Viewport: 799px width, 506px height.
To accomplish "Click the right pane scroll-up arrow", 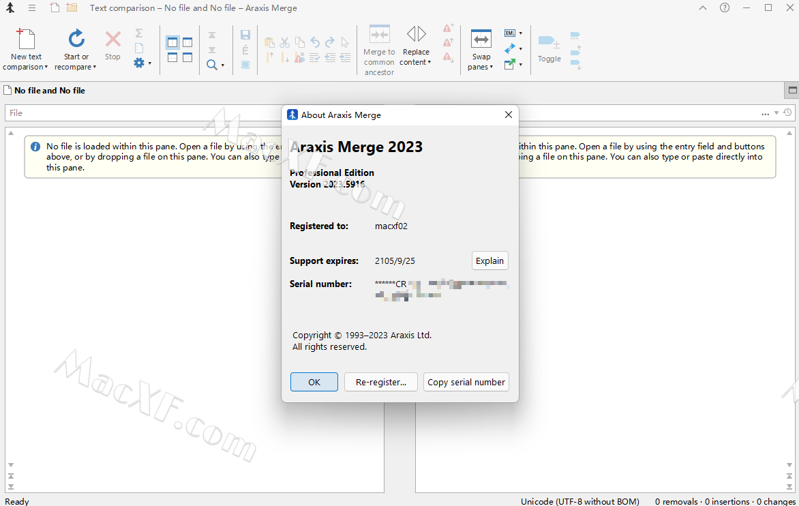I will coord(789,134).
